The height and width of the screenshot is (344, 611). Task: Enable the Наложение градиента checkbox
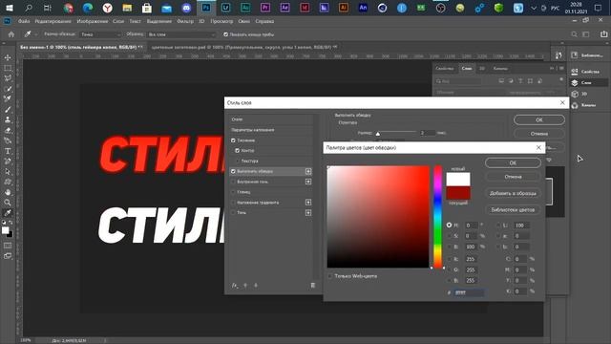coord(233,203)
